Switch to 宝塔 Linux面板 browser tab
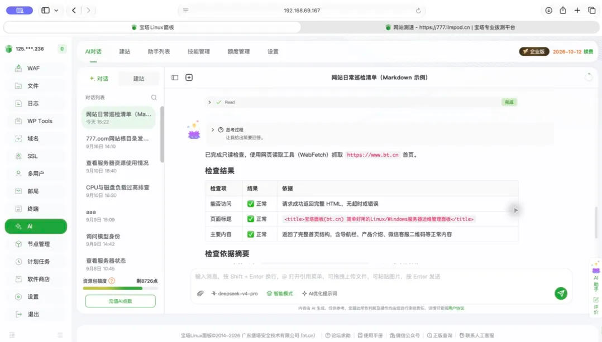The height and width of the screenshot is (342, 602). click(152, 27)
